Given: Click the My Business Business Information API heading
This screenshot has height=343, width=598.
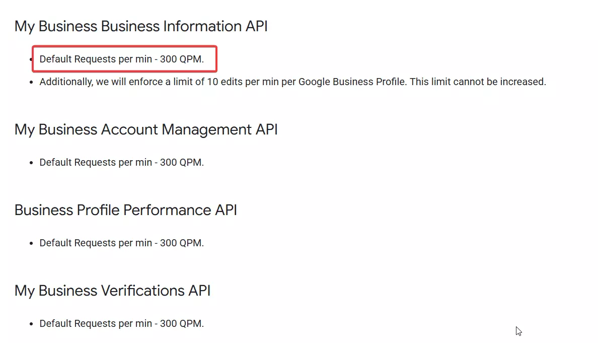Looking at the screenshot, I should click(x=141, y=26).
